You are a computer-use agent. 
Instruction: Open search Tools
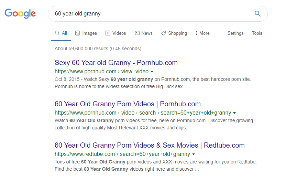[x=257, y=33]
